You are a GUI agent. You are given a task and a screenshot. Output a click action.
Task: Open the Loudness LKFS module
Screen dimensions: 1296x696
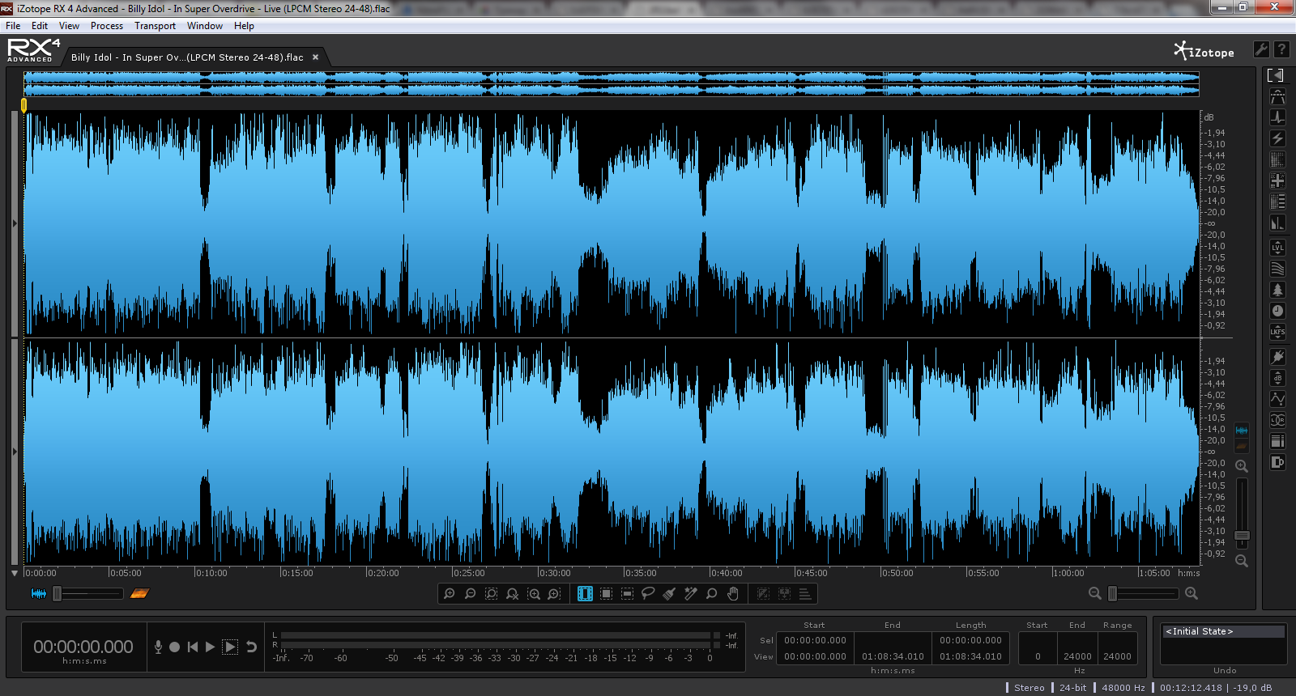(1277, 332)
